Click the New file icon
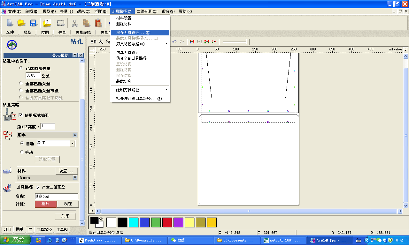The width and height of the screenshot is (409, 245). (x=10, y=23)
